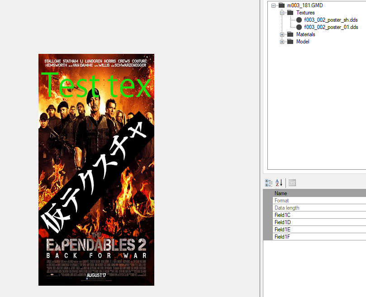Click the f003_002_poster_01.dds texture icon
The image size is (366, 297).
(299, 27)
